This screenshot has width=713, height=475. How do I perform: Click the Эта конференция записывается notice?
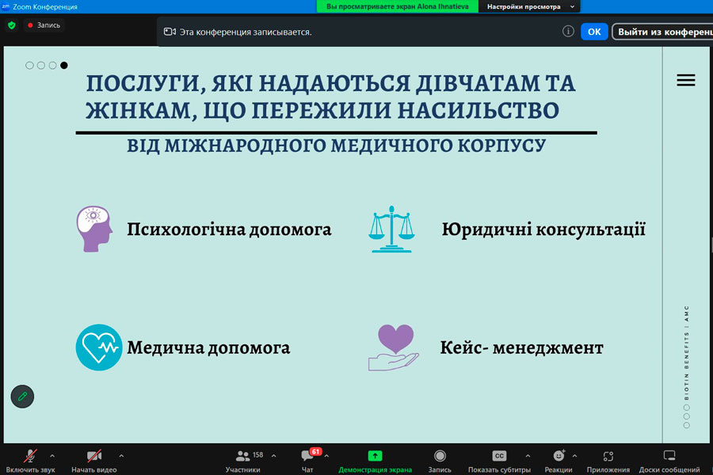coord(246,32)
